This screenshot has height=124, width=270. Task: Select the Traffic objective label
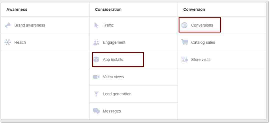(x=108, y=25)
